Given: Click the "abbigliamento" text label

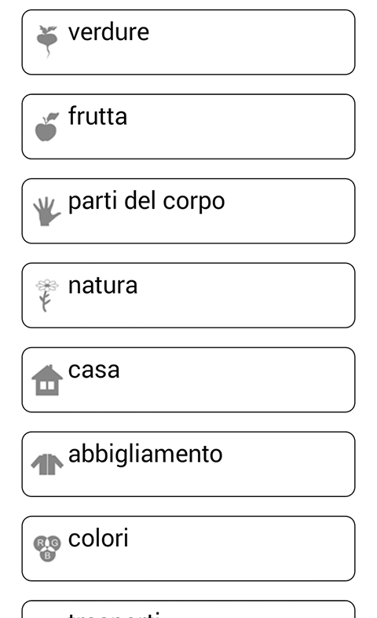Looking at the screenshot, I should tap(145, 455).
